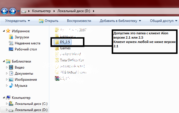Screen dimensions: 179x113
Task: Select Локальный диск (D:) breadcrumb in address bar
Action: (74, 11)
